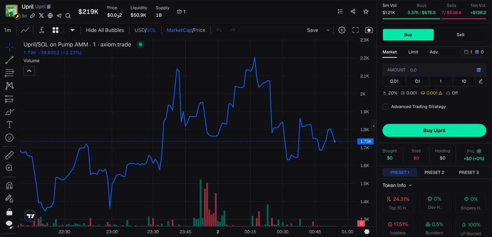
Task: Enable Advanced Trading Strategy checkbox
Action: tap(385, 106)
